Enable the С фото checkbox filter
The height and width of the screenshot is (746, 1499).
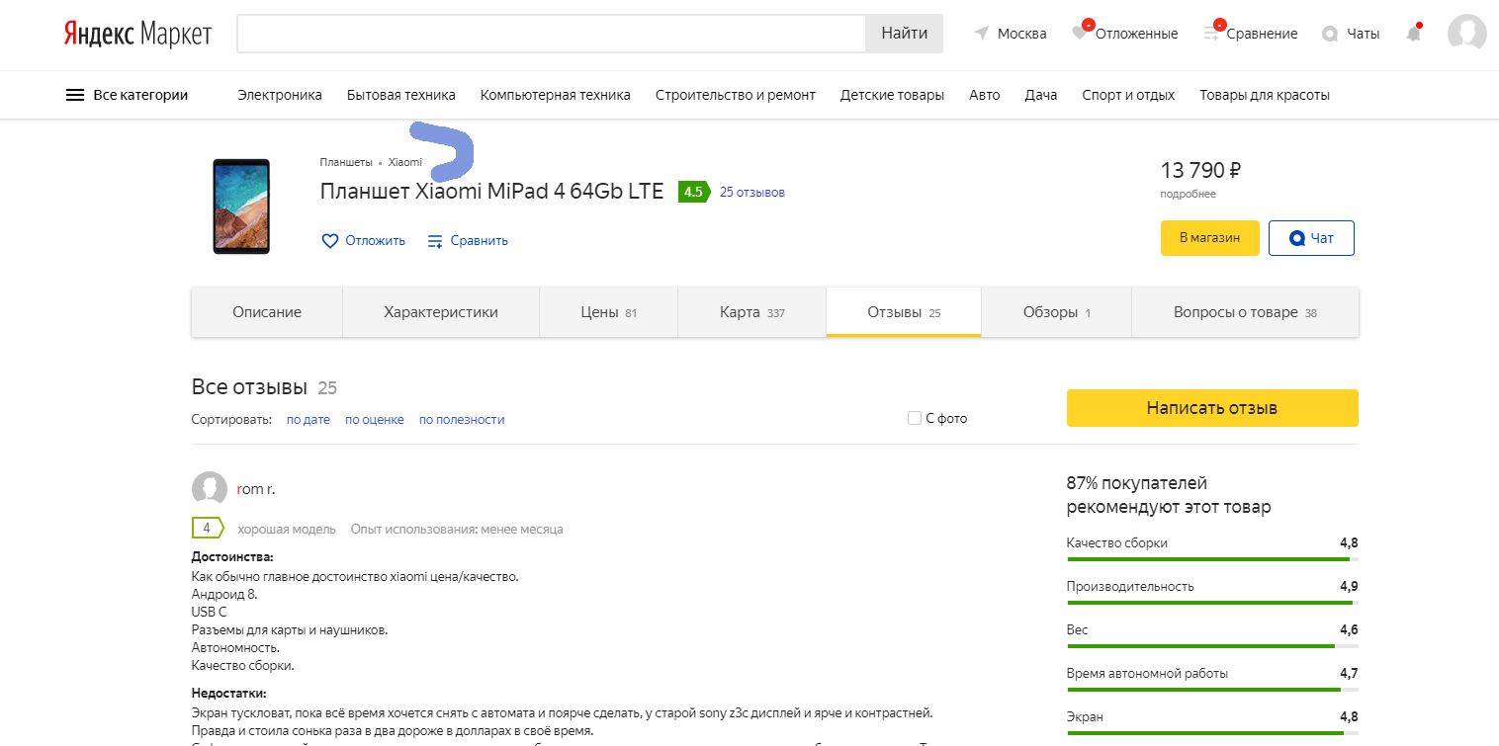coord(915,418)
